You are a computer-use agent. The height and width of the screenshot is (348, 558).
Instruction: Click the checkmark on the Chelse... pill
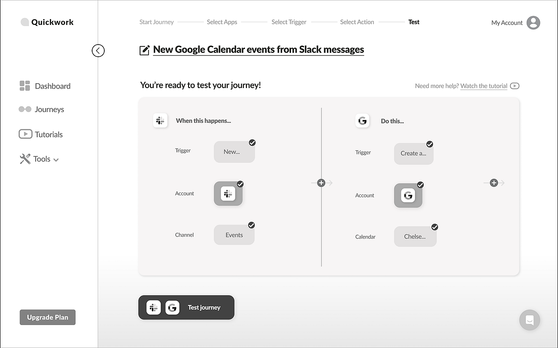tap(435, 227)
